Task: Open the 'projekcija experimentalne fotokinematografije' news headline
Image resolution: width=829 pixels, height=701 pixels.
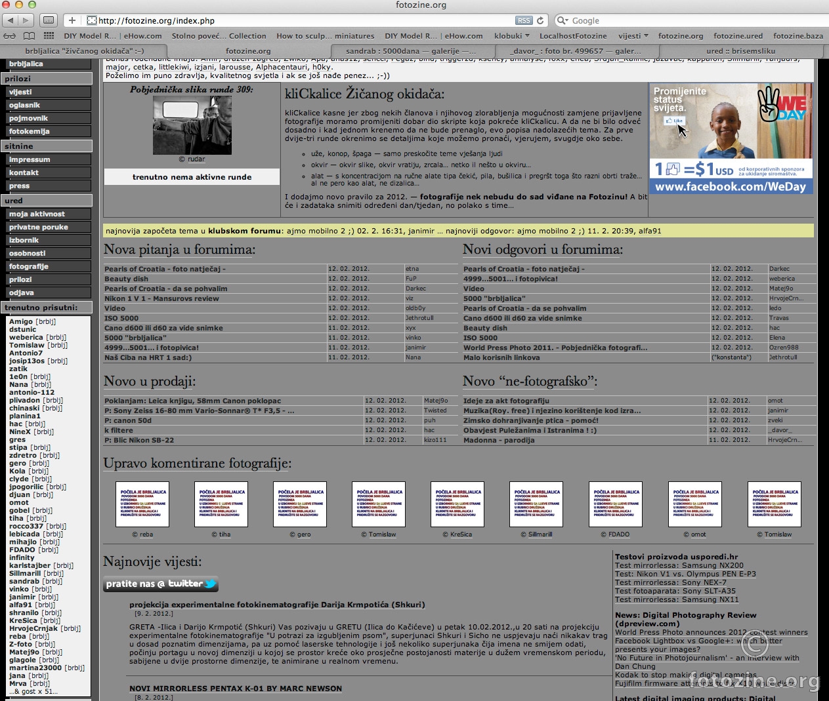Action: point(277,605)
